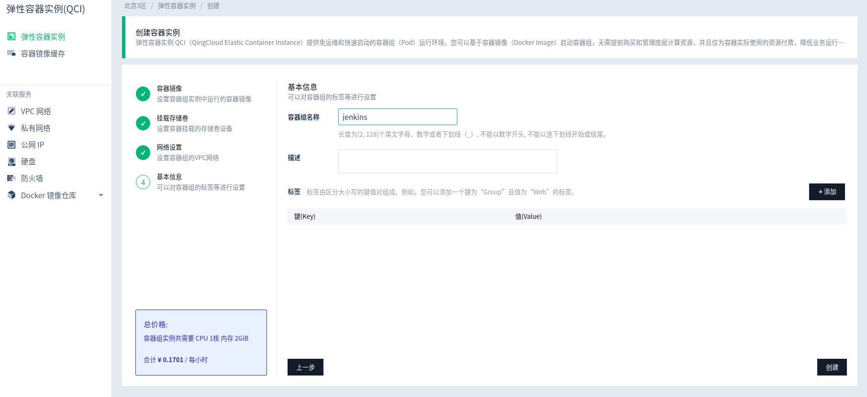867x397 pixels.
Task: Open Docker 镜像仓库 menu item
Action: pyautogui.click(x=48, y=195)
